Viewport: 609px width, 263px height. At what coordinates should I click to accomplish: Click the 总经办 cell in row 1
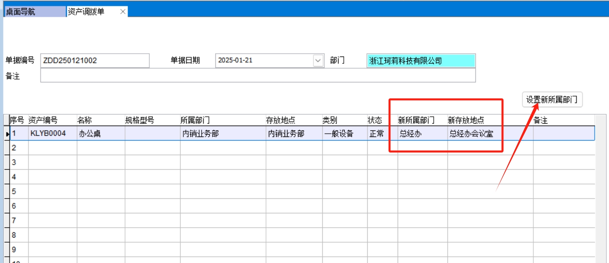click(x=422, y=134)
